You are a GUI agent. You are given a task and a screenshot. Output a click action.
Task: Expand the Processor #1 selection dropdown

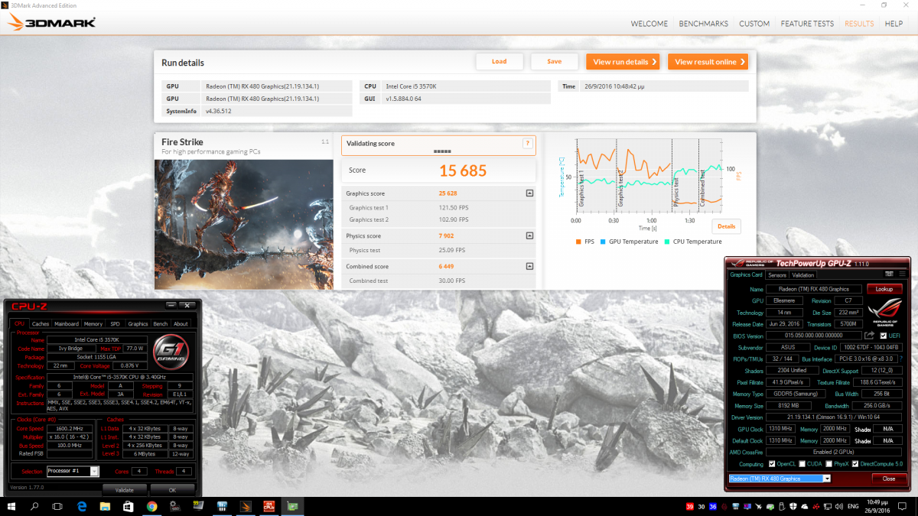(x=94, y=472)
